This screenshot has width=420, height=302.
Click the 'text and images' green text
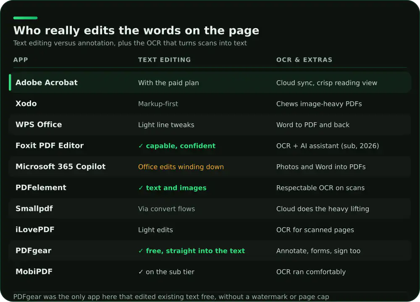pos(176,188)
